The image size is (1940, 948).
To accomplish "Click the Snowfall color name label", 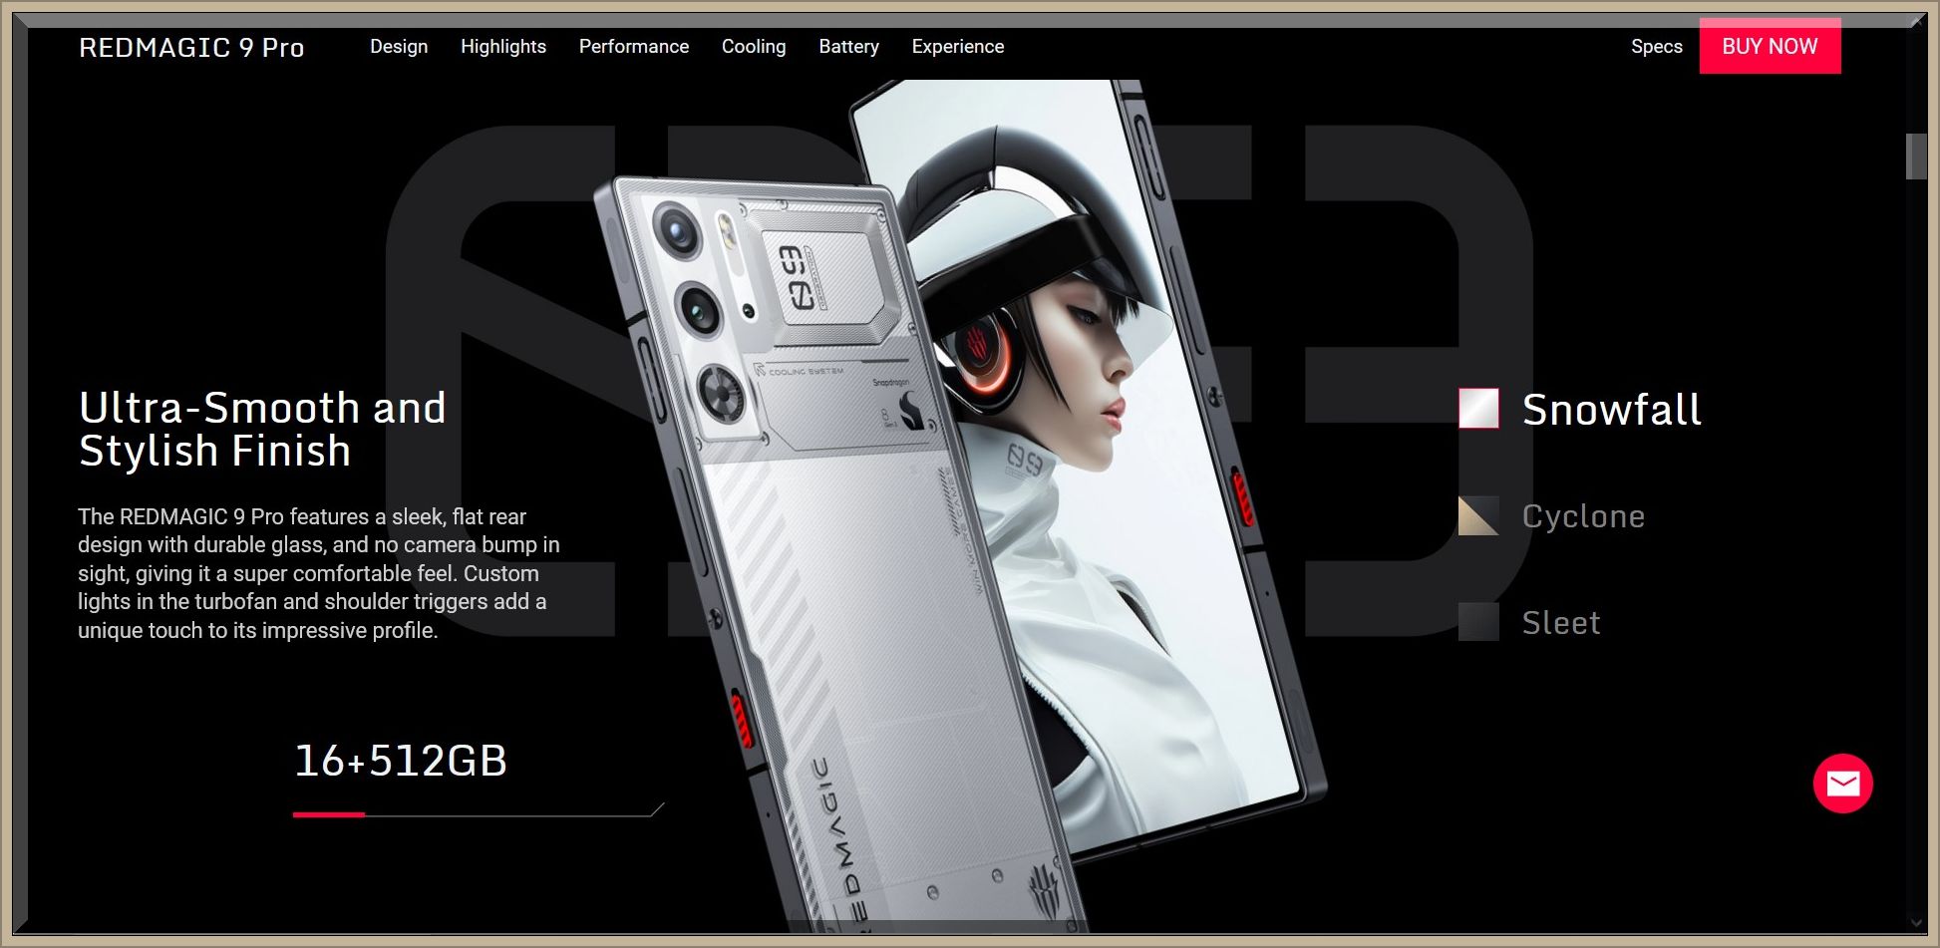I will coord(1611,410).
